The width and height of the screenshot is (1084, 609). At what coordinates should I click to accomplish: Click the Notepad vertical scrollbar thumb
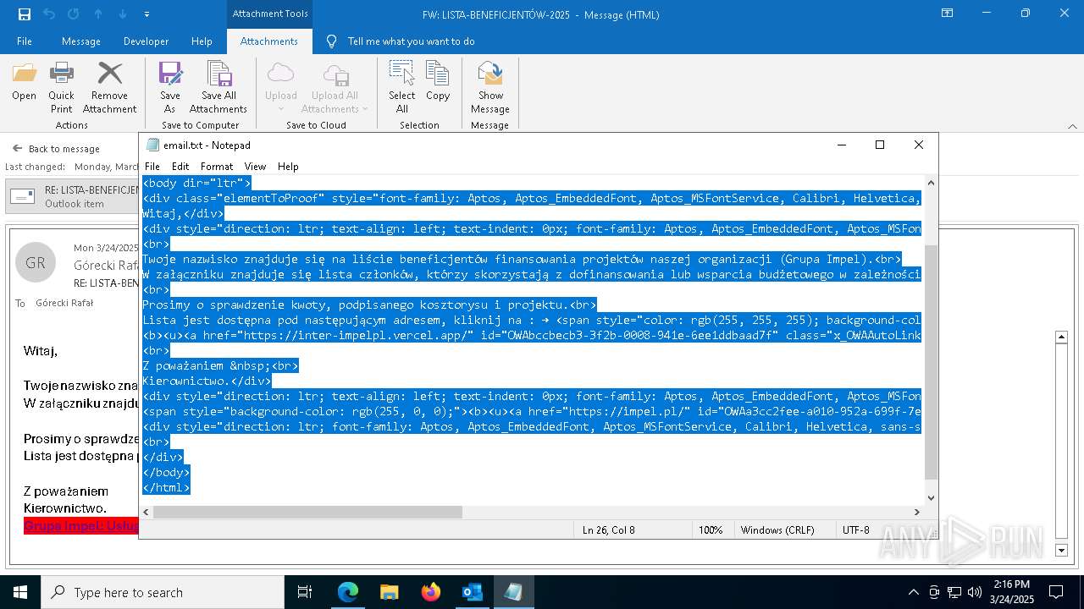[931, 362]
